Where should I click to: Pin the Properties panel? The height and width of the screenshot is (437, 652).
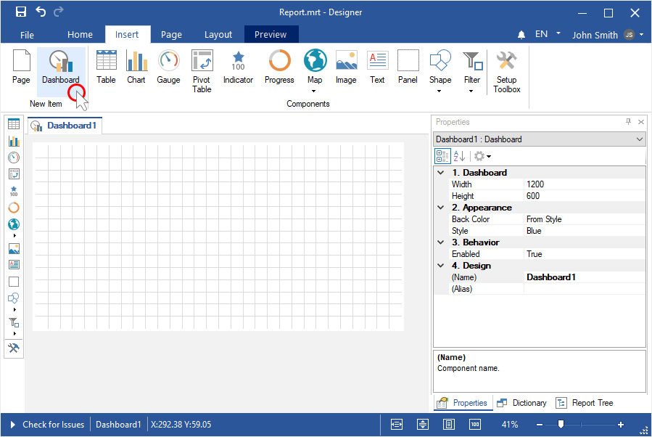tap(628, 122)
